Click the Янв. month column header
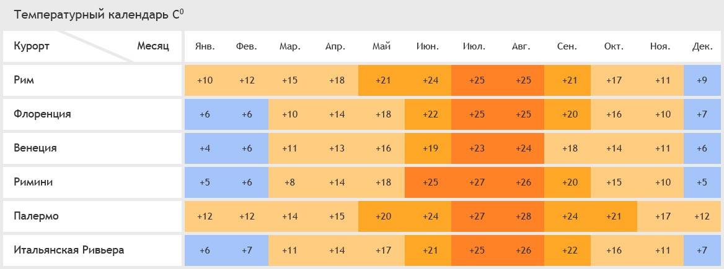 coord(205,46)
